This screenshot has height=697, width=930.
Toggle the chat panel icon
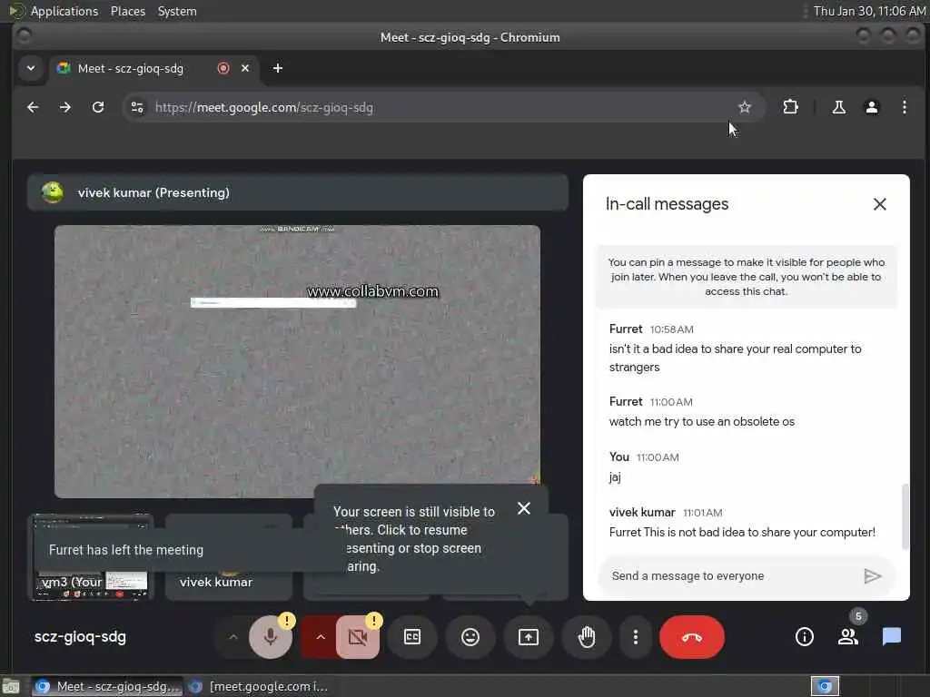pyautogui.click(x=892, y=637)
